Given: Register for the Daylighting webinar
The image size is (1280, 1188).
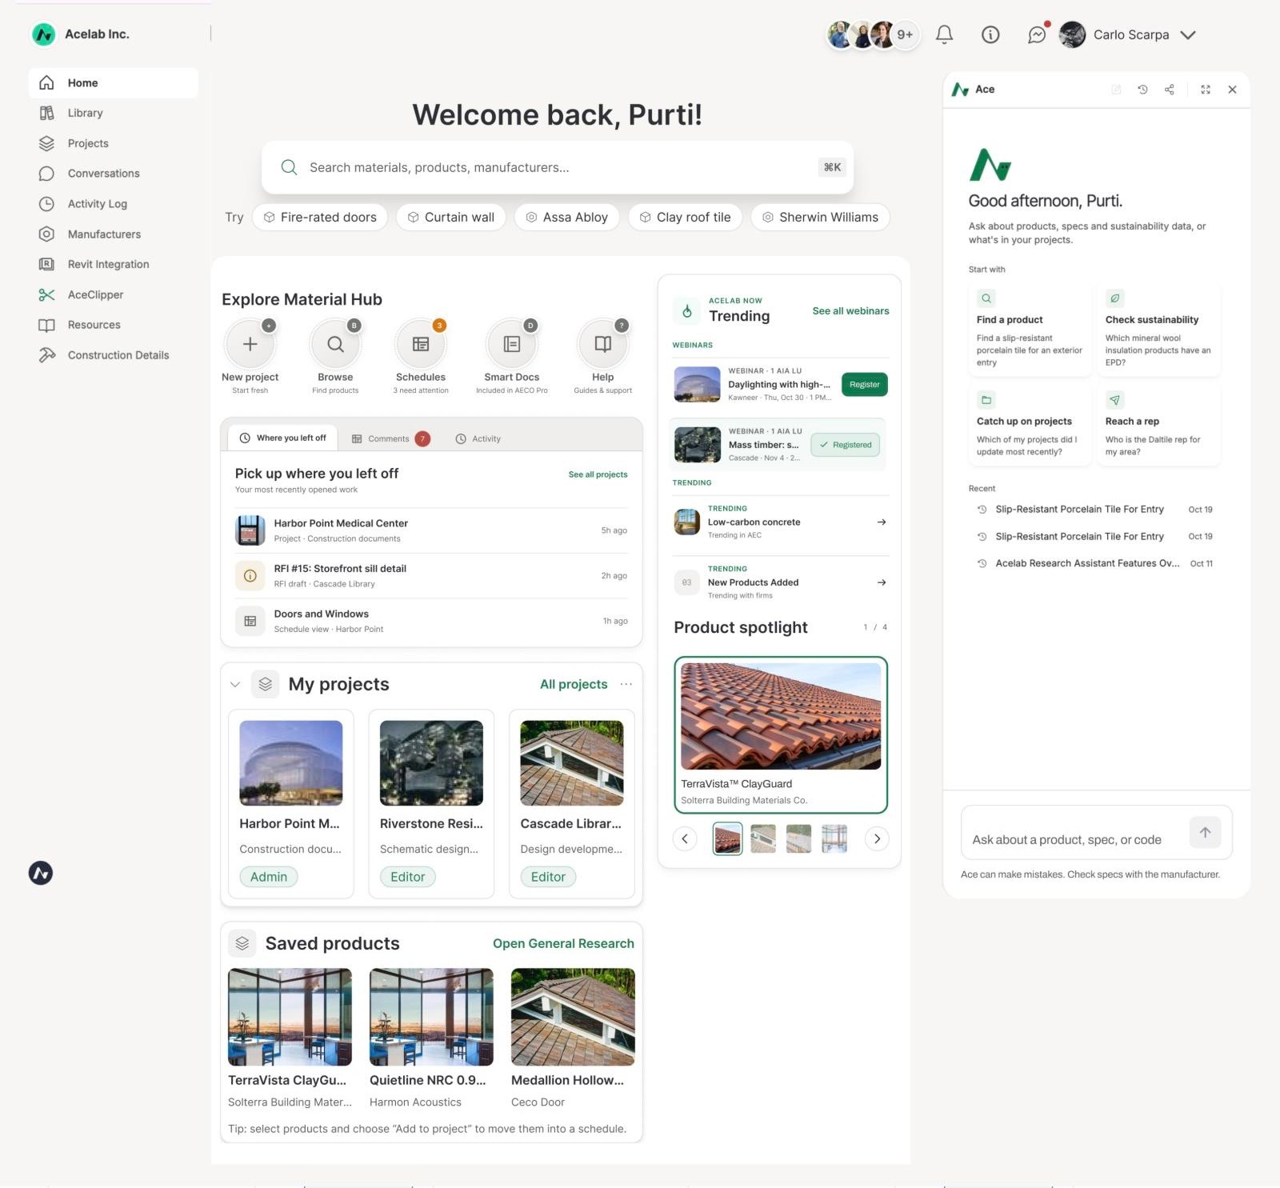Looking at the screenshot, I should pyautogui.click(x=864, y=384).
